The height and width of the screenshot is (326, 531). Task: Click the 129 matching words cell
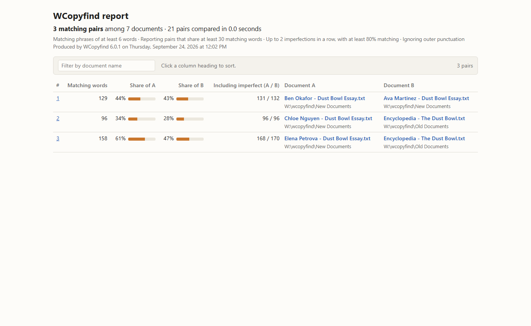point(103,98)
